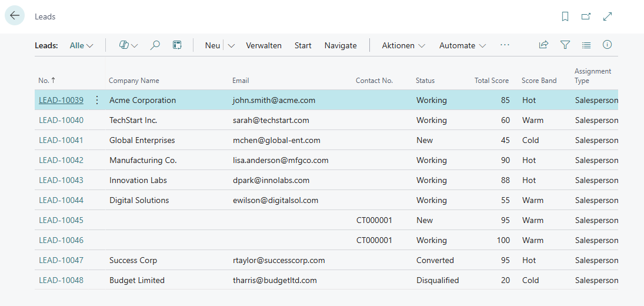Click the analysis mode icon
The height and width of the screenshot is (306, 644).
pos(177,45)
